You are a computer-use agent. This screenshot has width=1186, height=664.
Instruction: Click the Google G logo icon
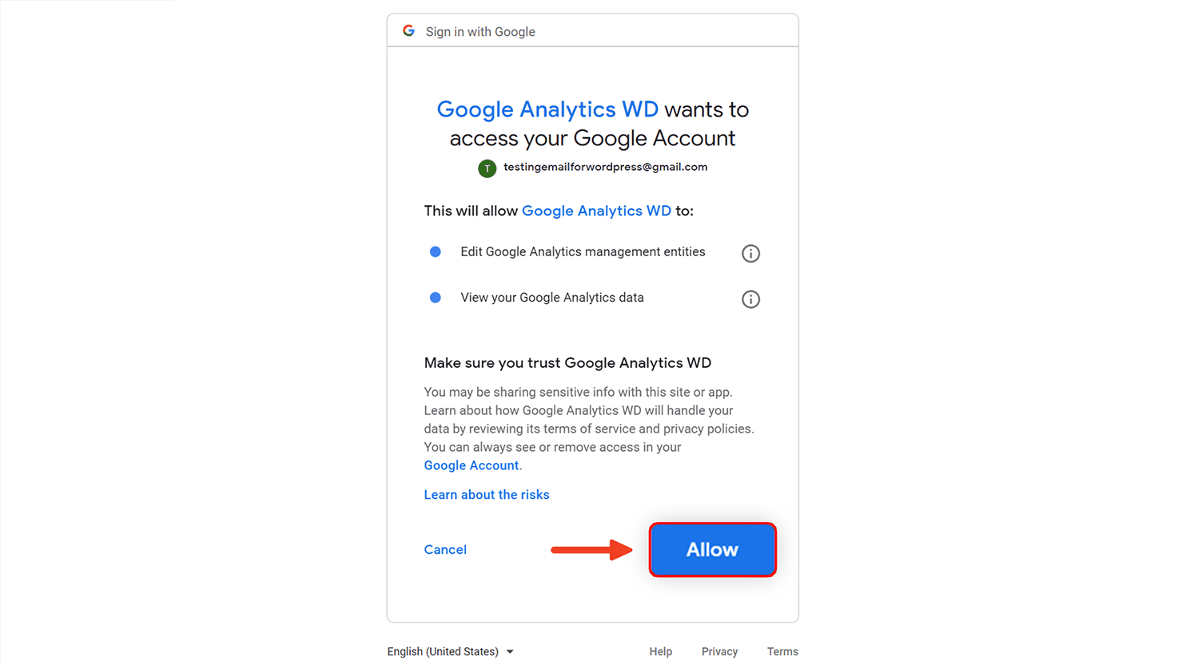click(x=408, y=30)
